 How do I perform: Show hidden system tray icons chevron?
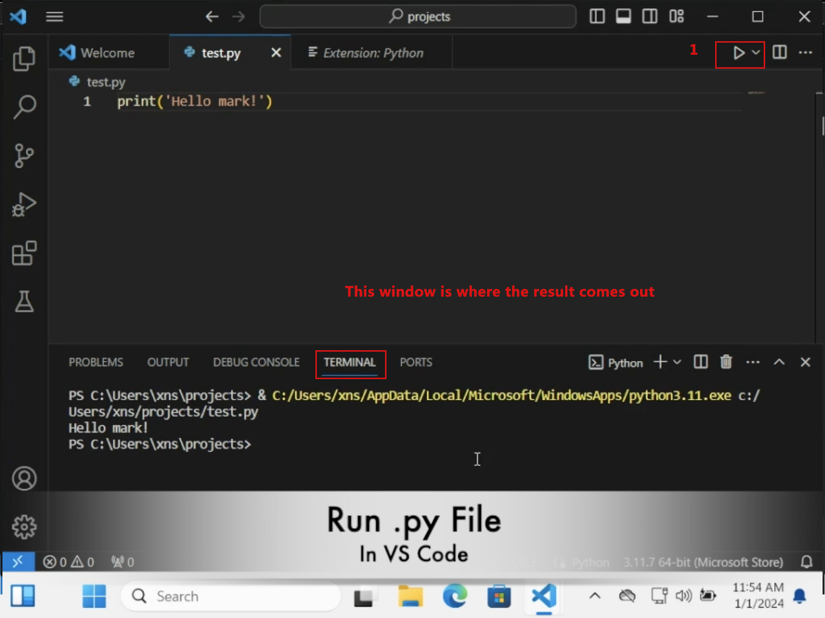(x=595, y=596)
